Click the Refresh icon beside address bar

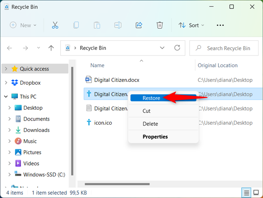[x=177, y=48]
